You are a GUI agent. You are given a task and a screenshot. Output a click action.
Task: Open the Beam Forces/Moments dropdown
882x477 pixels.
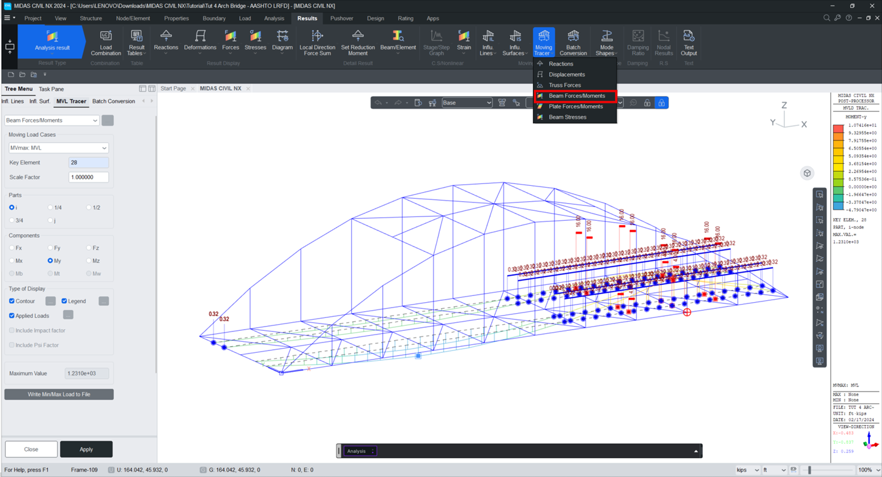pyautogui.click(x=52, y=120)
